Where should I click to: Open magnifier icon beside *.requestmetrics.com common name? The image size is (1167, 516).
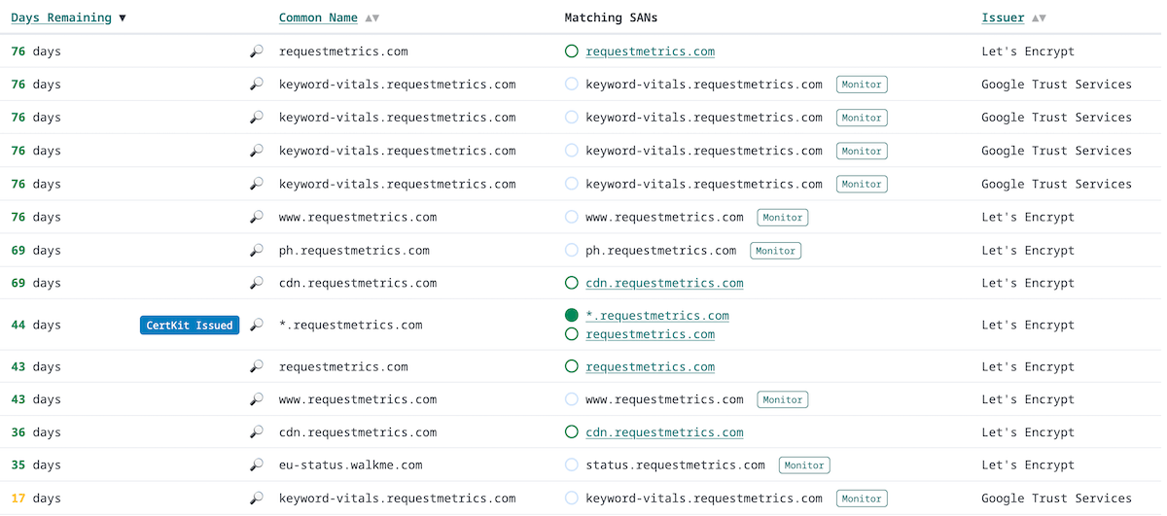click(257, 326)
